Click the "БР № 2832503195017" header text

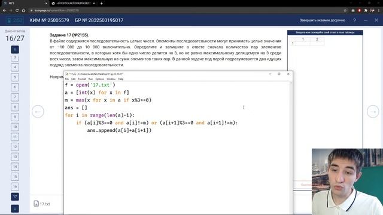pyautogui.click(x=99, y=20)
